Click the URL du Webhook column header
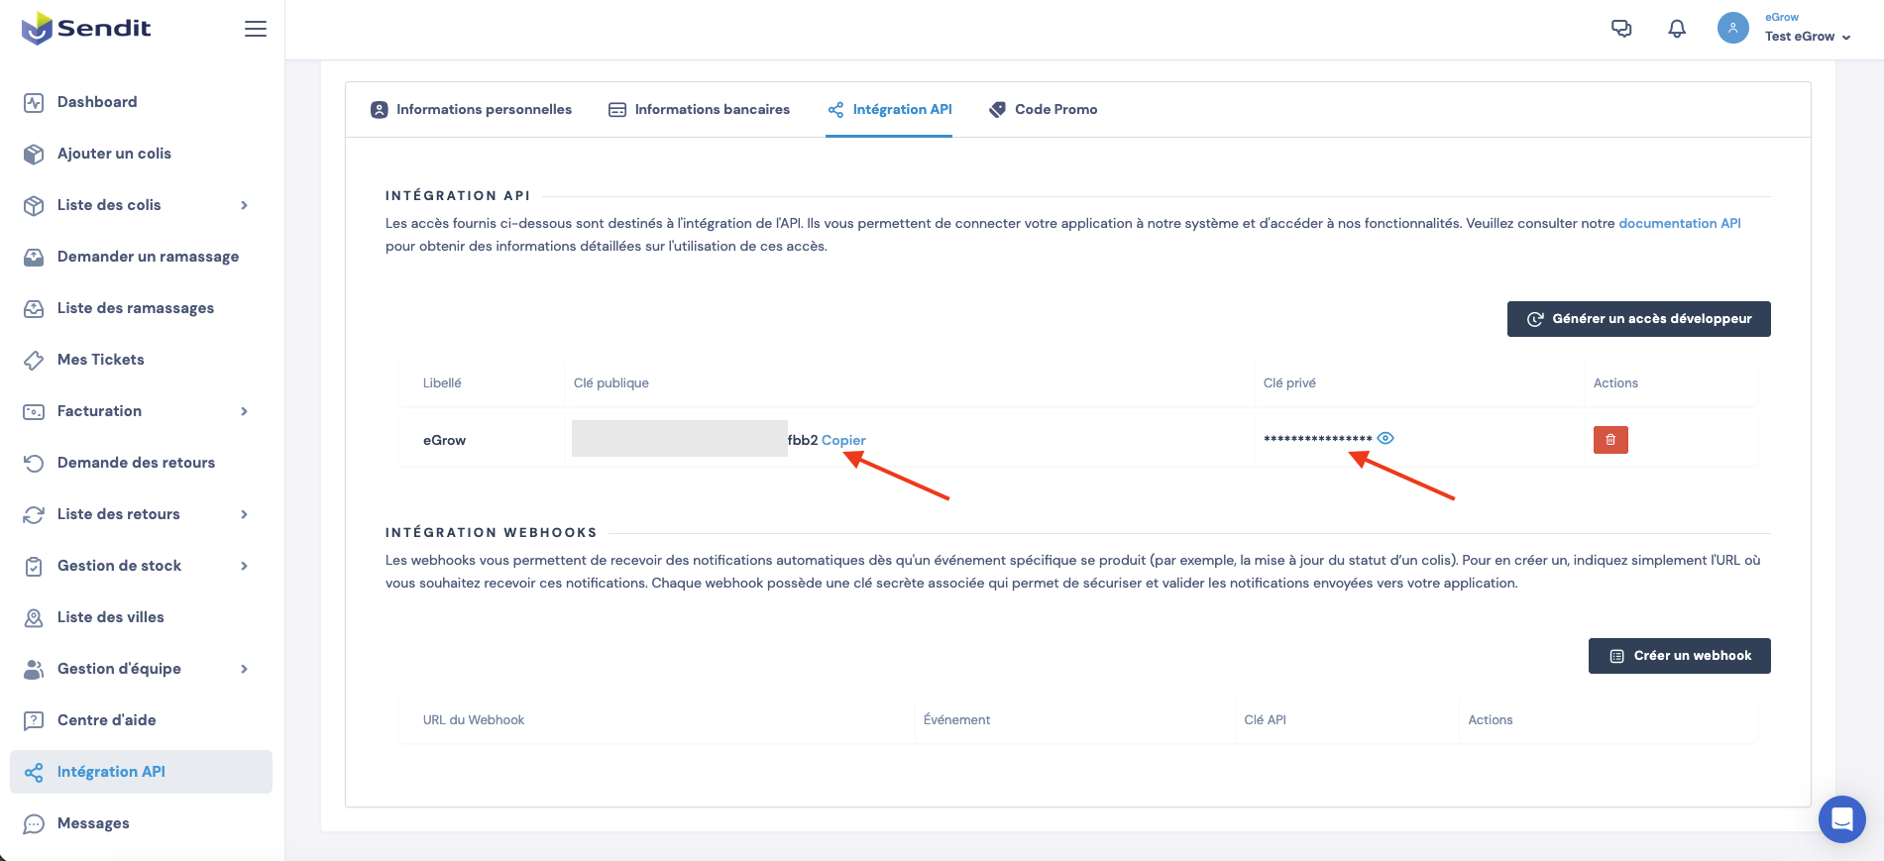 (474, 719)
